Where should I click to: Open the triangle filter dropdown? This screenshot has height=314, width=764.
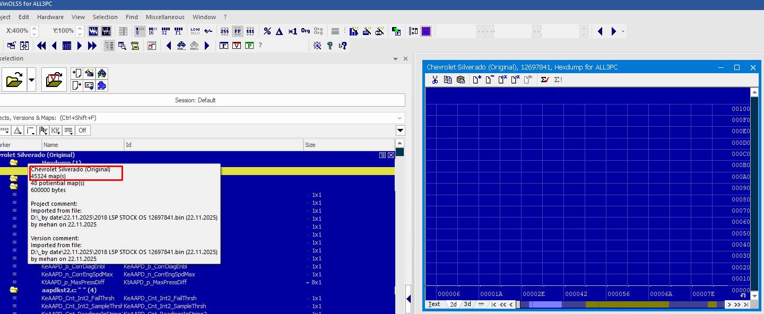coord(18,130)
